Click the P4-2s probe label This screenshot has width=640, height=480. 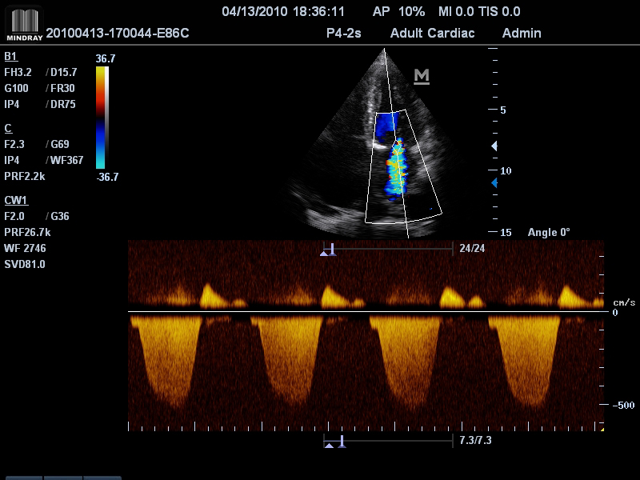click(345, 33)
